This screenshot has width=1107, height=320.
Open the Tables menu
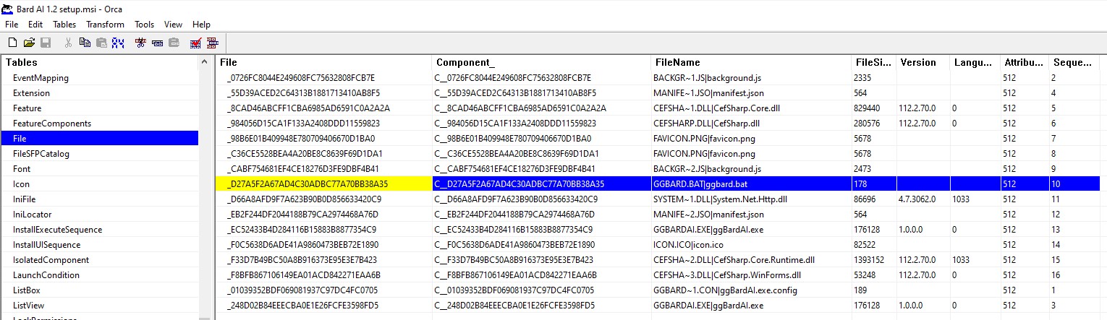(x=64, y=25)
